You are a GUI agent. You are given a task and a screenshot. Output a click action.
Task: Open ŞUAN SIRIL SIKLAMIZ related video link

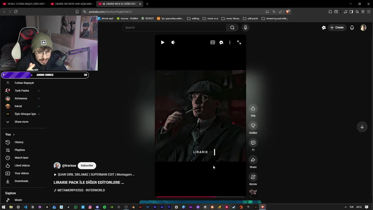click(94, 174)
